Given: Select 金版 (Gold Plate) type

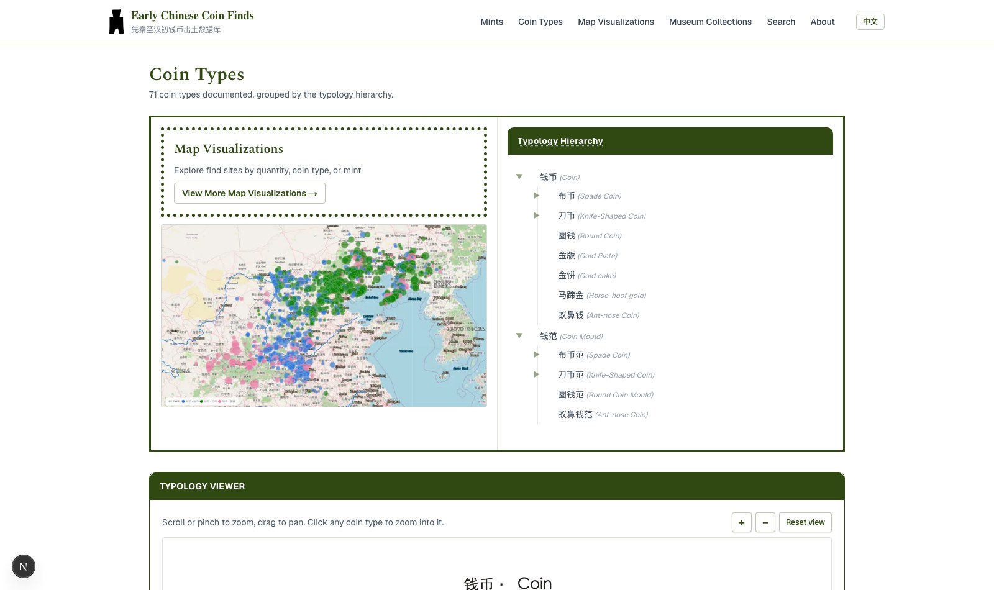Looking at the screenshot, I should (x=588, y=255).
